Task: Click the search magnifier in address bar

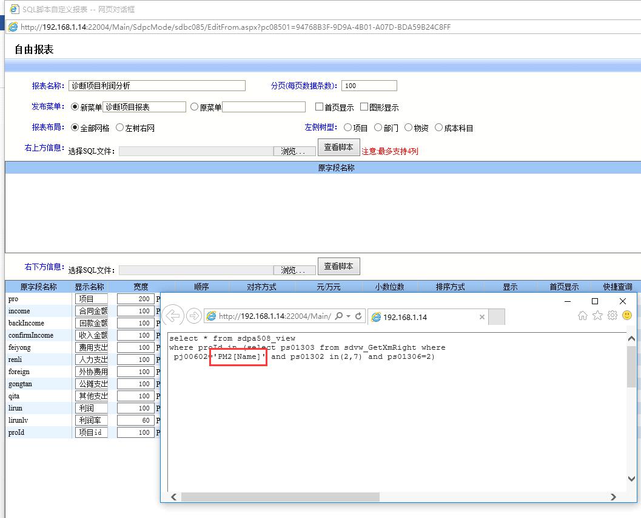Action: [x=338, y=316]
